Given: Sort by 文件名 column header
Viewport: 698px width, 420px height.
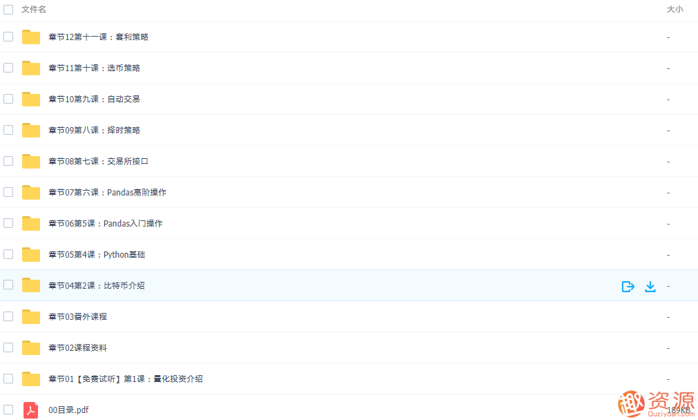Looking at the screenshot, I should (x=34, y=10).
